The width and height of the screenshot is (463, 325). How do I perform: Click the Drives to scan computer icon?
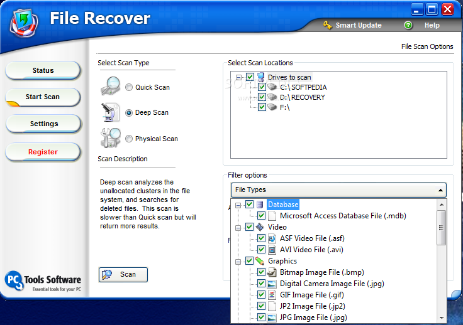pos(260,77)
